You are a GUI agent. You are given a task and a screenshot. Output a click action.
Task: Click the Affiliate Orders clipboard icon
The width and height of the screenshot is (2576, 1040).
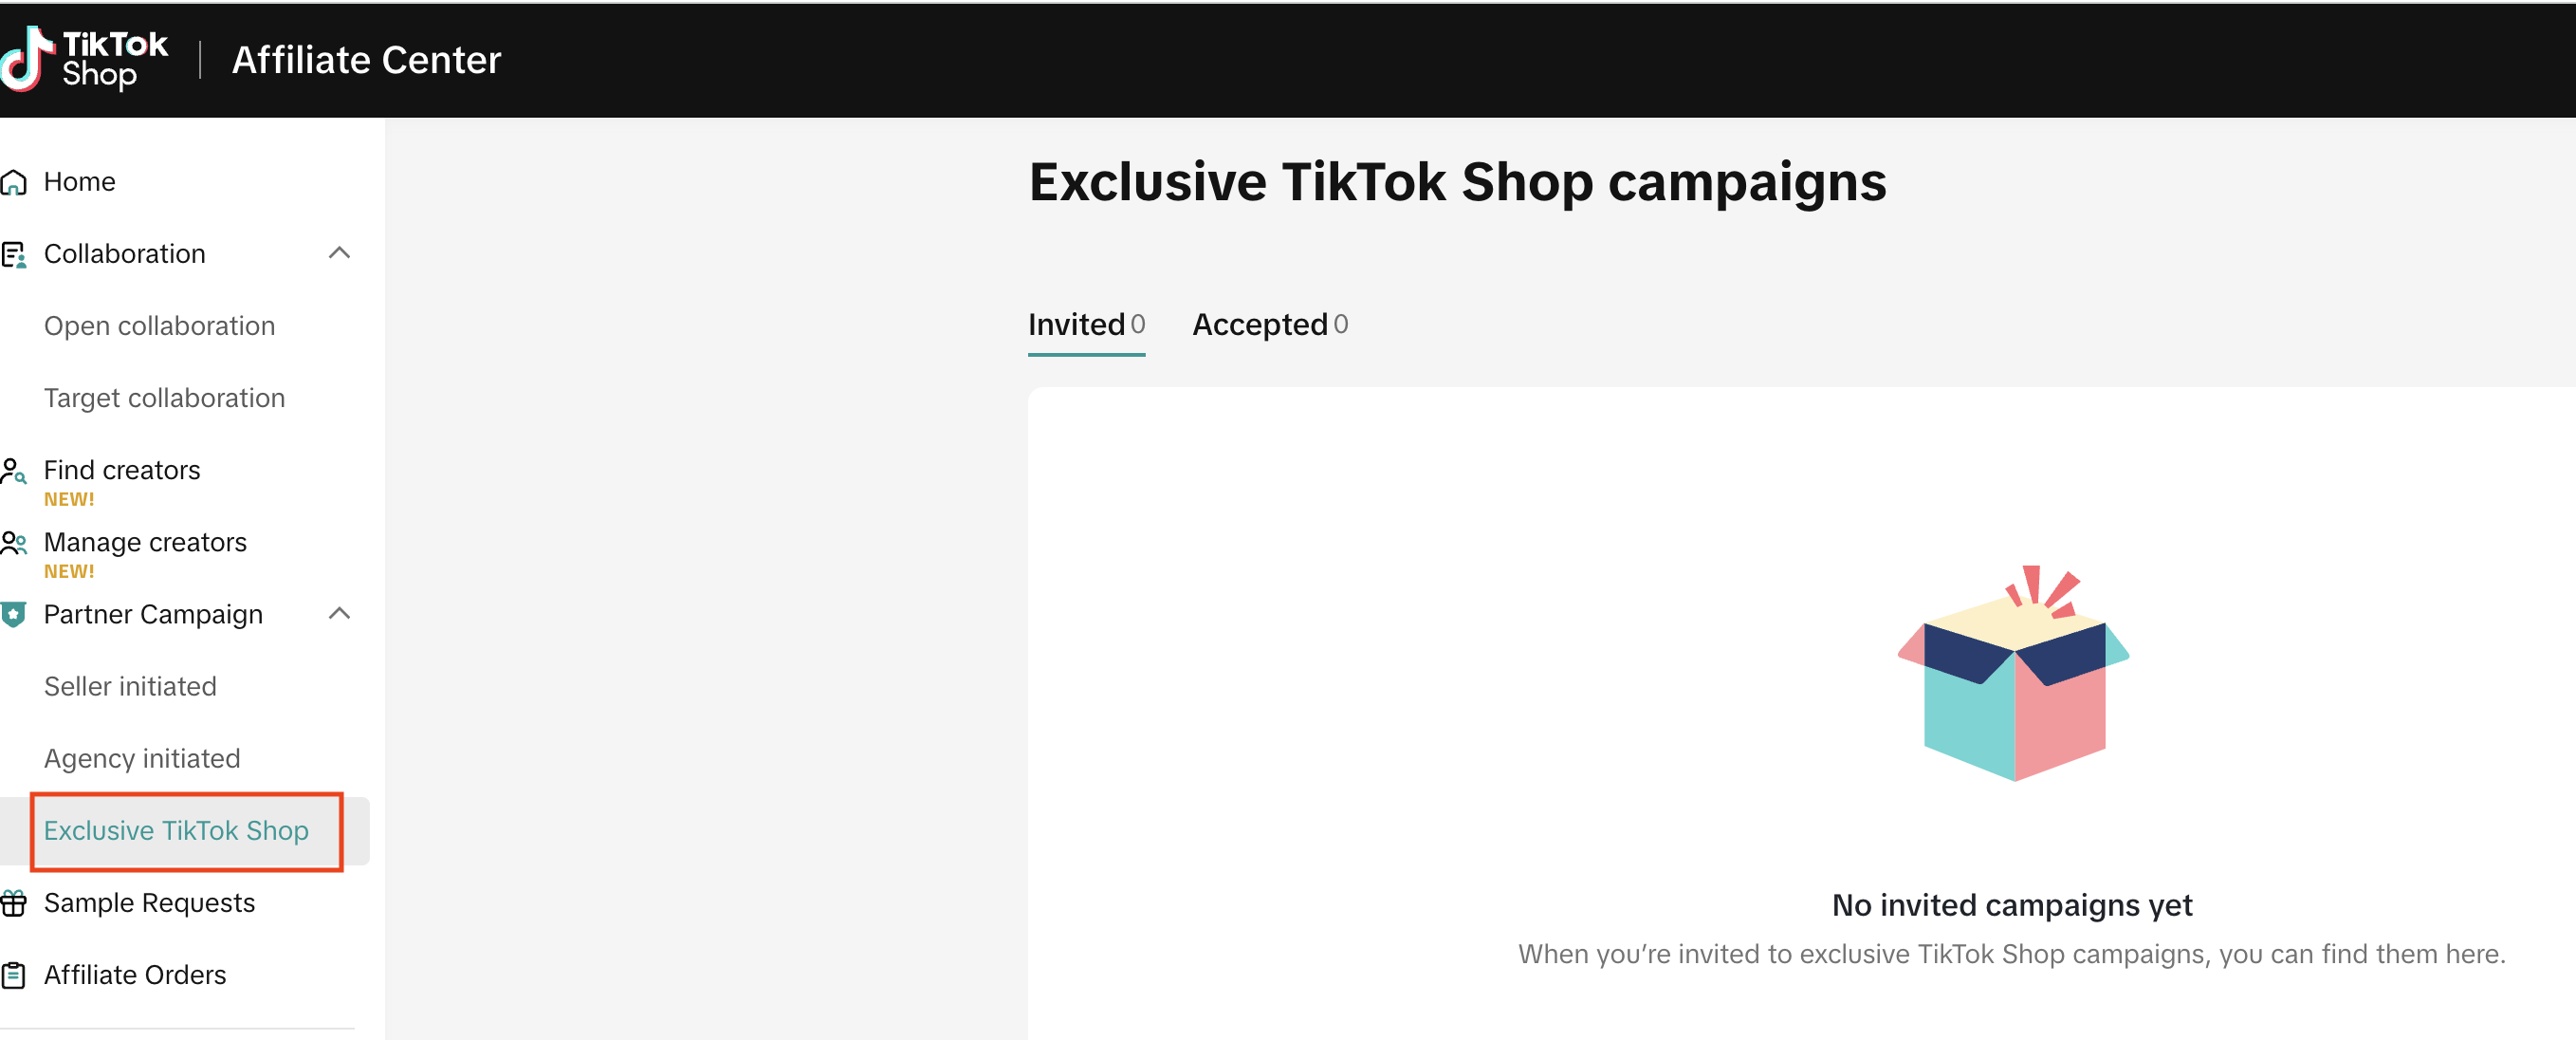14,975
